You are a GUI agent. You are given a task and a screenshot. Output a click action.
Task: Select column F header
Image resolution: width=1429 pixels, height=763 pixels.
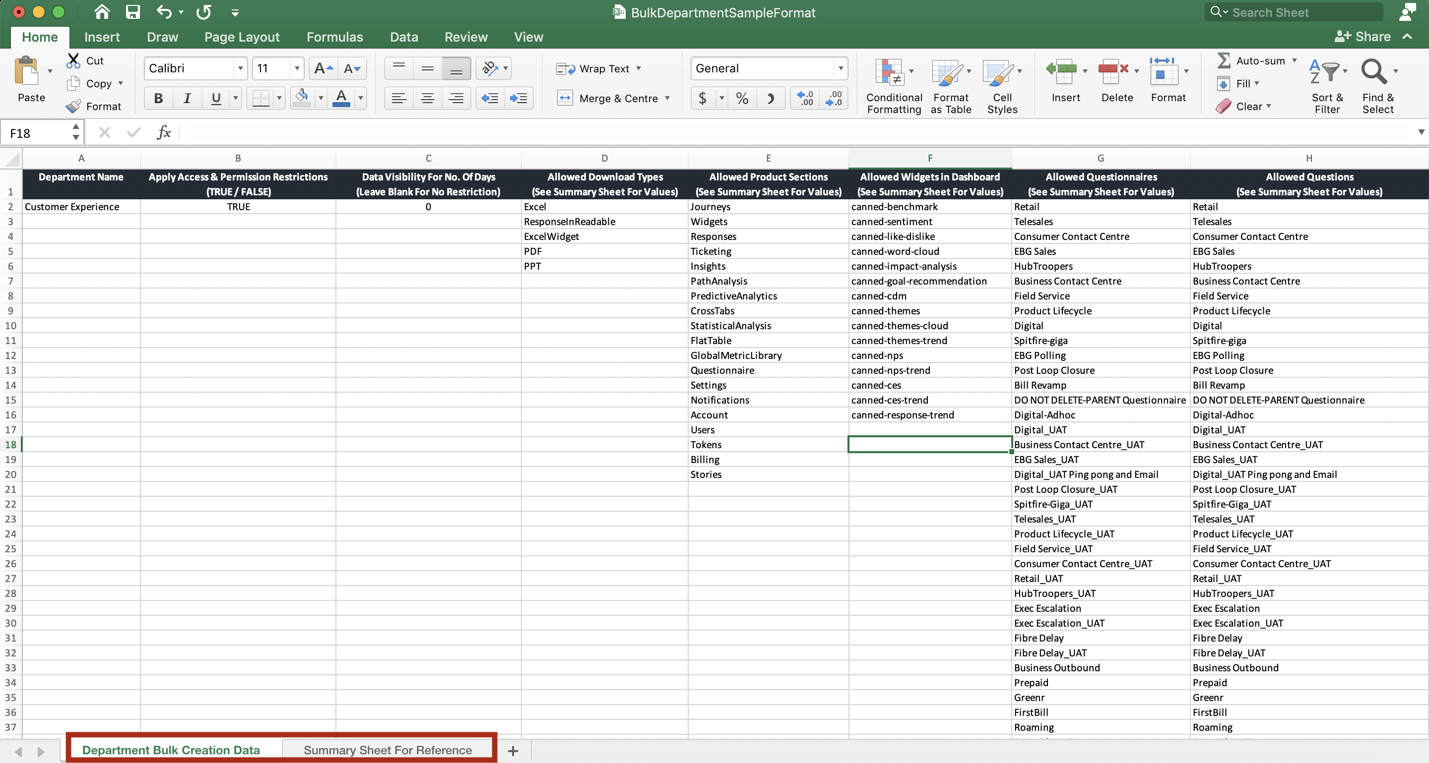930,158
